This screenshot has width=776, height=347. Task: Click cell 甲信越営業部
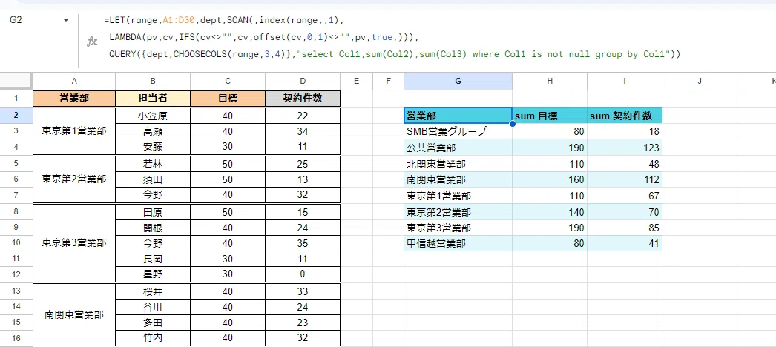click(458, 244)
